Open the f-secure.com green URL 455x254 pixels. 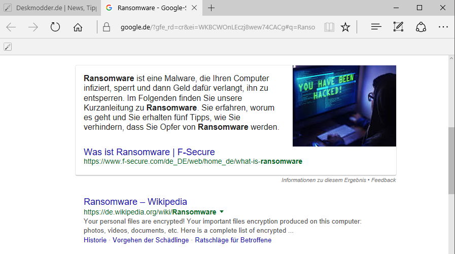(x=193, y=162)
